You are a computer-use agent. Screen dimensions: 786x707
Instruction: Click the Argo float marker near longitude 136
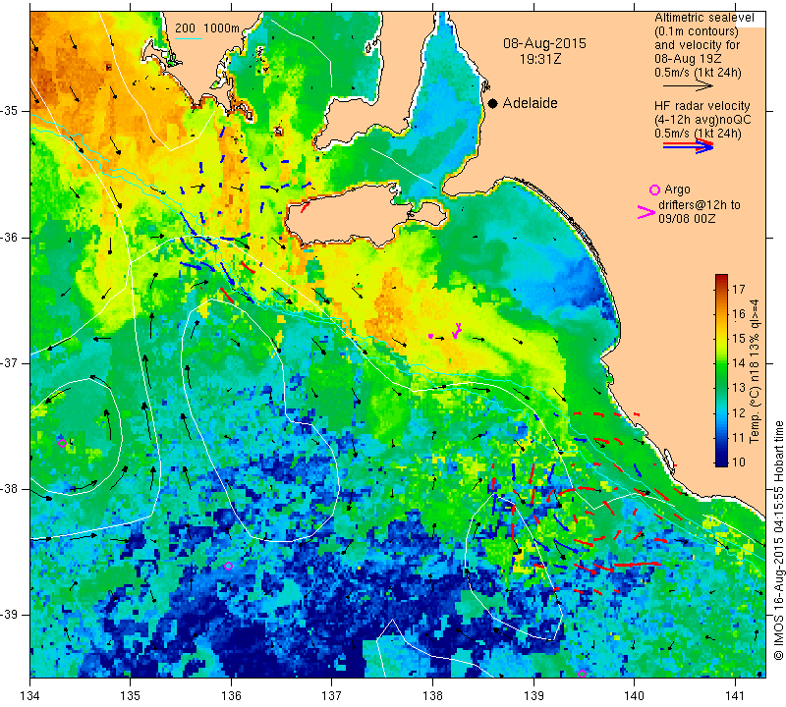point(228,567)
